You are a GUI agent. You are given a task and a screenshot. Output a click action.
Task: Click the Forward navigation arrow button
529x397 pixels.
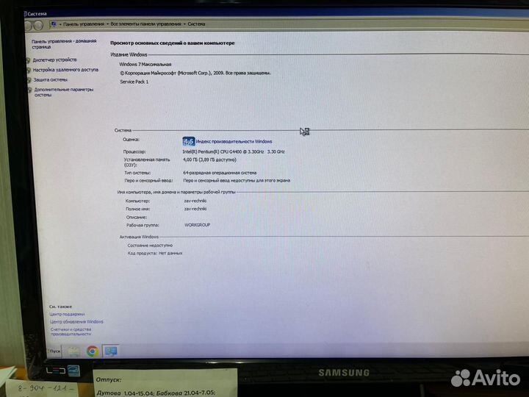(x=37, y=25)
